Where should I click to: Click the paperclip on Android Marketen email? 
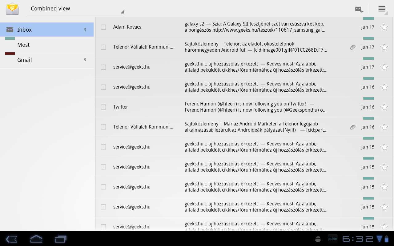coord(353,127)
